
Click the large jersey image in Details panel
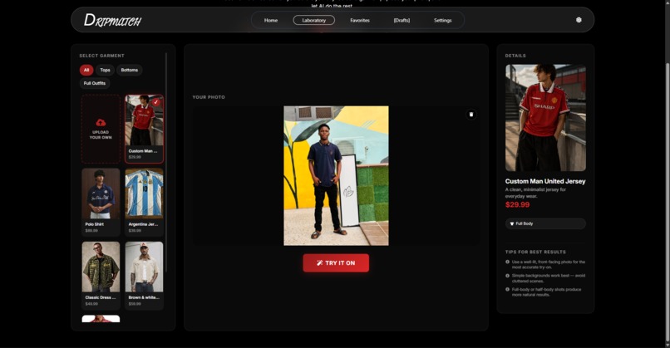tap(545, 118)
